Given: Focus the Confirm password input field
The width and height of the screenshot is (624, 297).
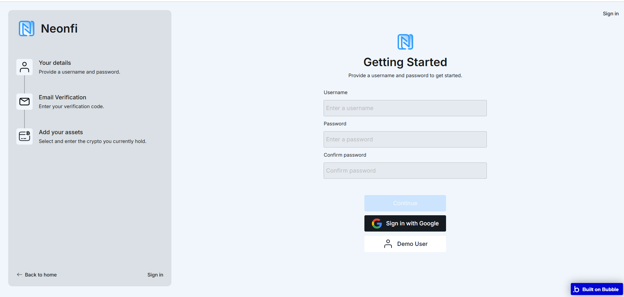Looking at the screenshot, I should [x=405, y=171].
